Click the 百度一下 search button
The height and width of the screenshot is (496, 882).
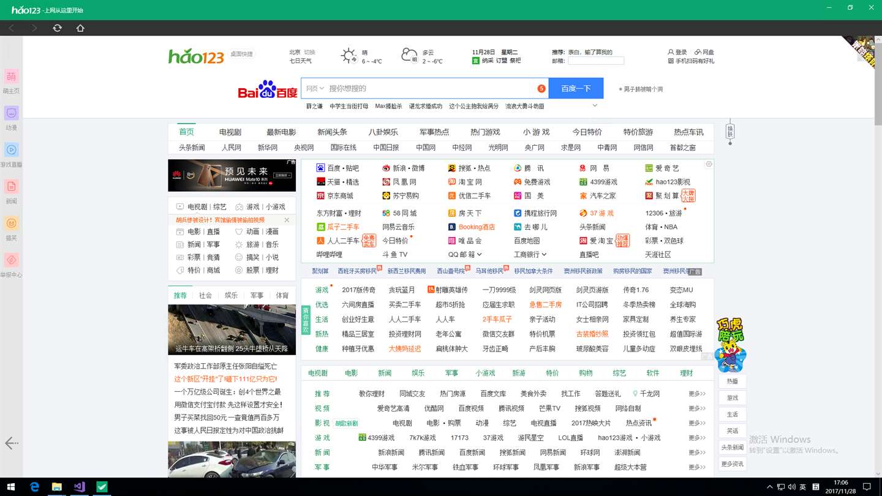click(576, 88)
